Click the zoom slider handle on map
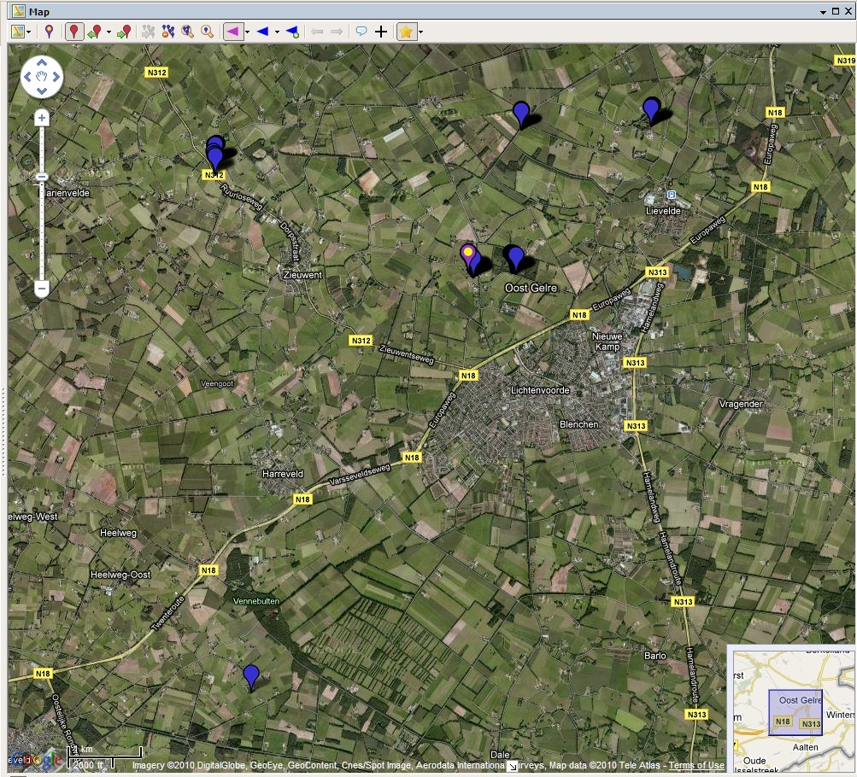The height and width of the screenshot is (777, 857). click(x=41, y=177)
